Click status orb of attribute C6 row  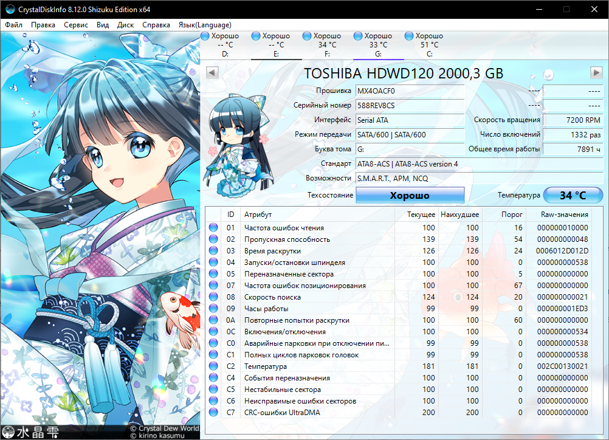213,400
